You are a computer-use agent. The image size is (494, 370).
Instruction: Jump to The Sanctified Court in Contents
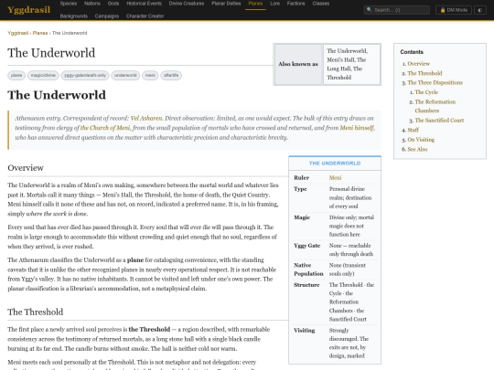[439, 121]
